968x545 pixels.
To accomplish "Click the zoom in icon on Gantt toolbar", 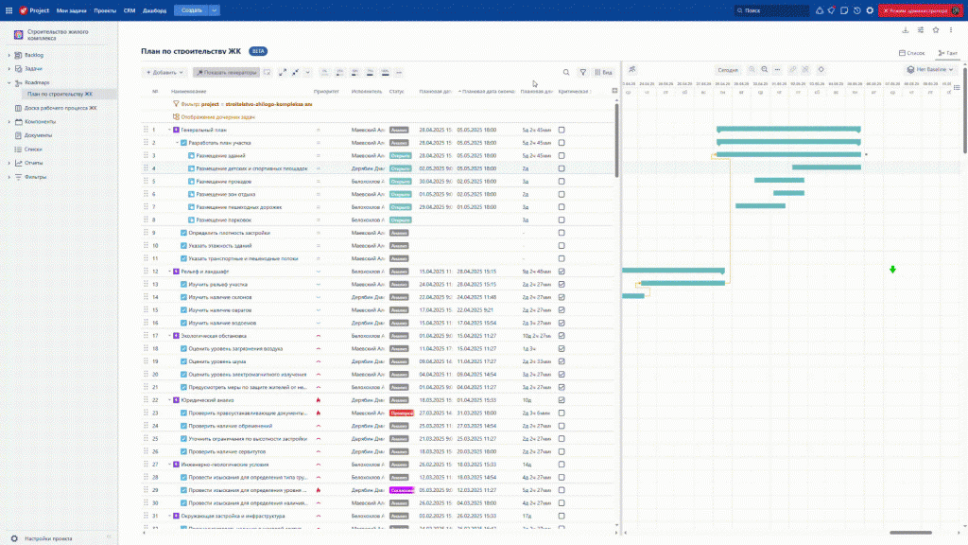I will click(752, 70).
